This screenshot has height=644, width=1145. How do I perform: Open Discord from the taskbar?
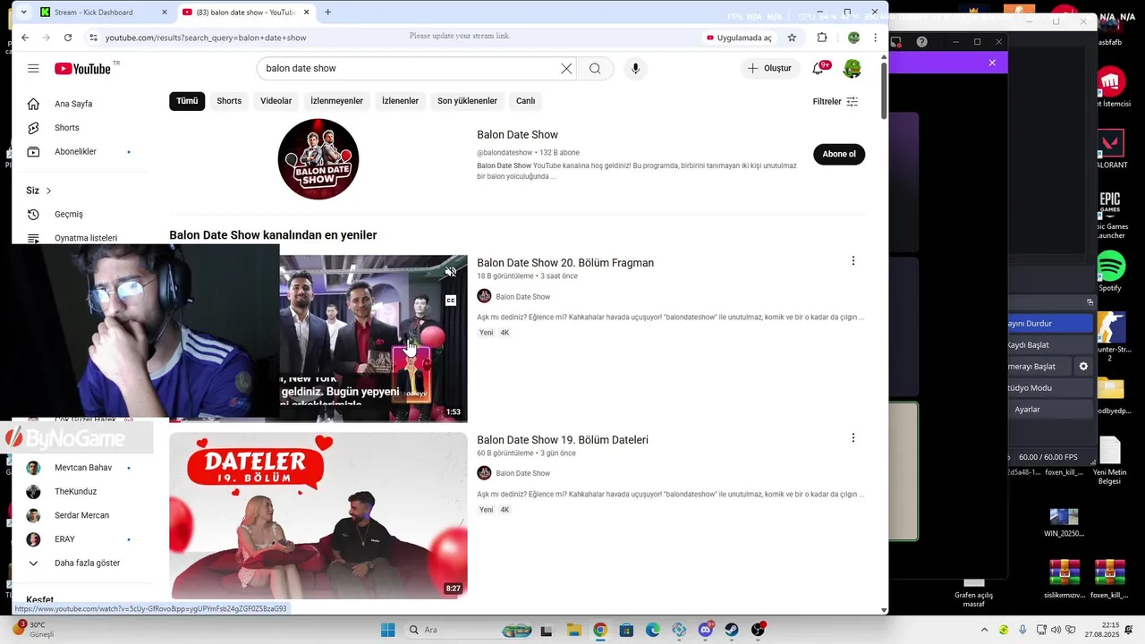[706, 630]
